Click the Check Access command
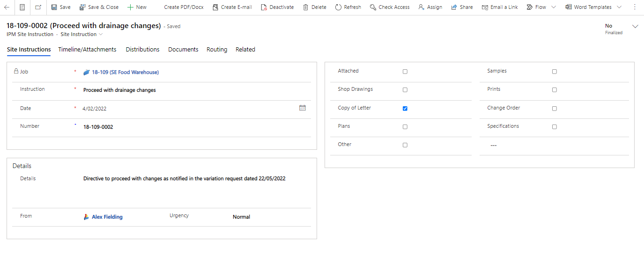 pyautogui.click(x=389, y=7)
